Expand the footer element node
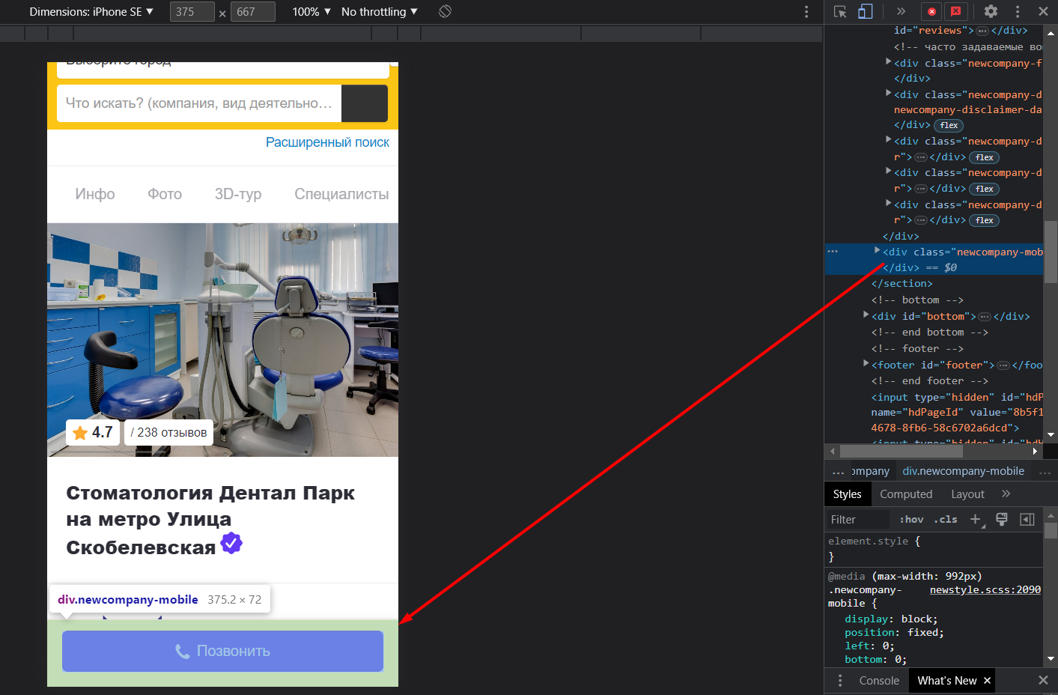 (x=866, y=363)
